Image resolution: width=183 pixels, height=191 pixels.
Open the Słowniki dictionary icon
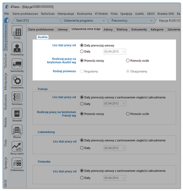click(x=17, y=113)
